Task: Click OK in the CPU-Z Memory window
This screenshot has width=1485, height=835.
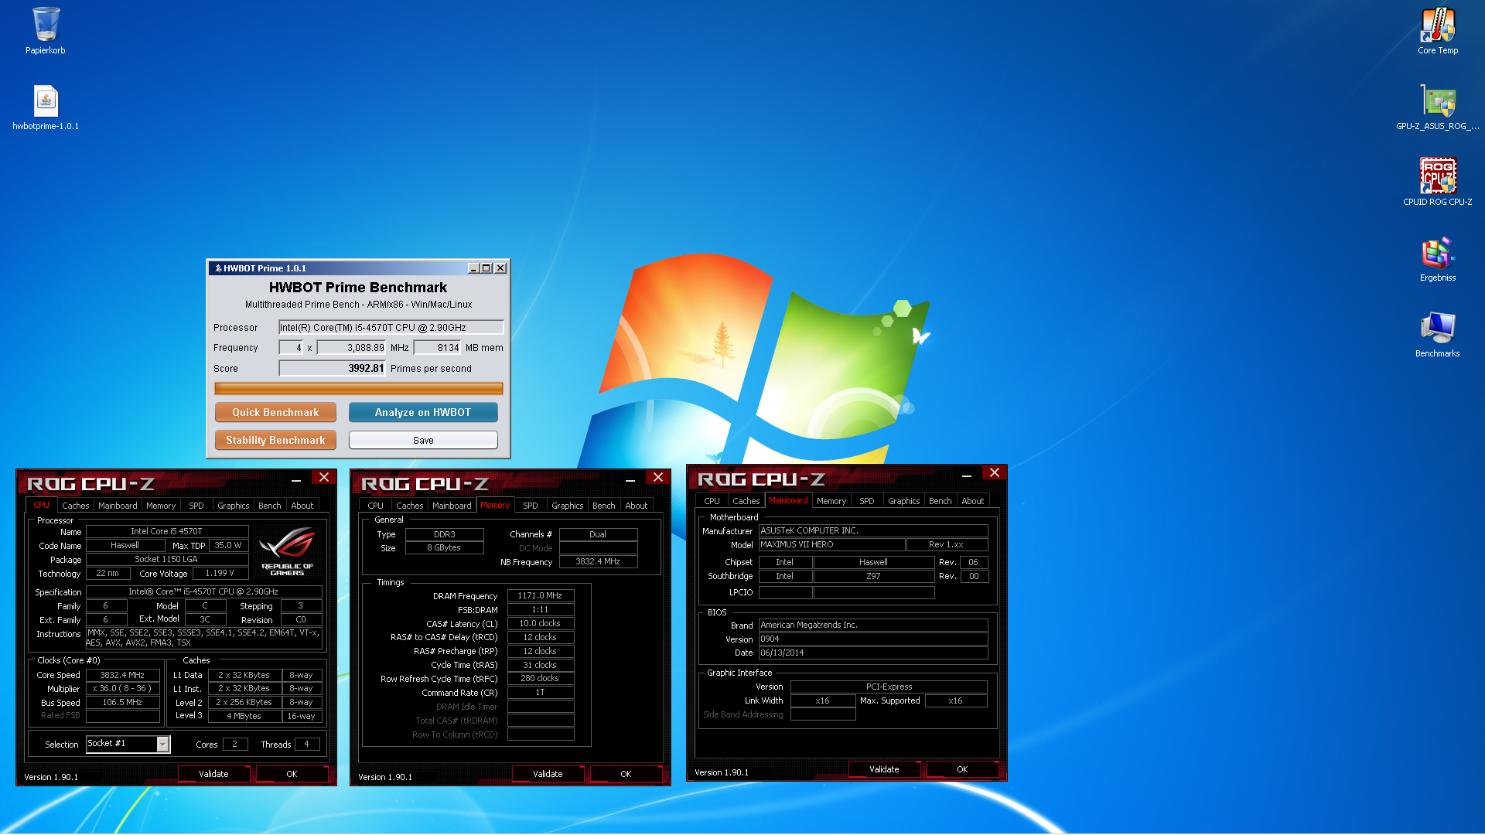Action: [x=626, y=774]
